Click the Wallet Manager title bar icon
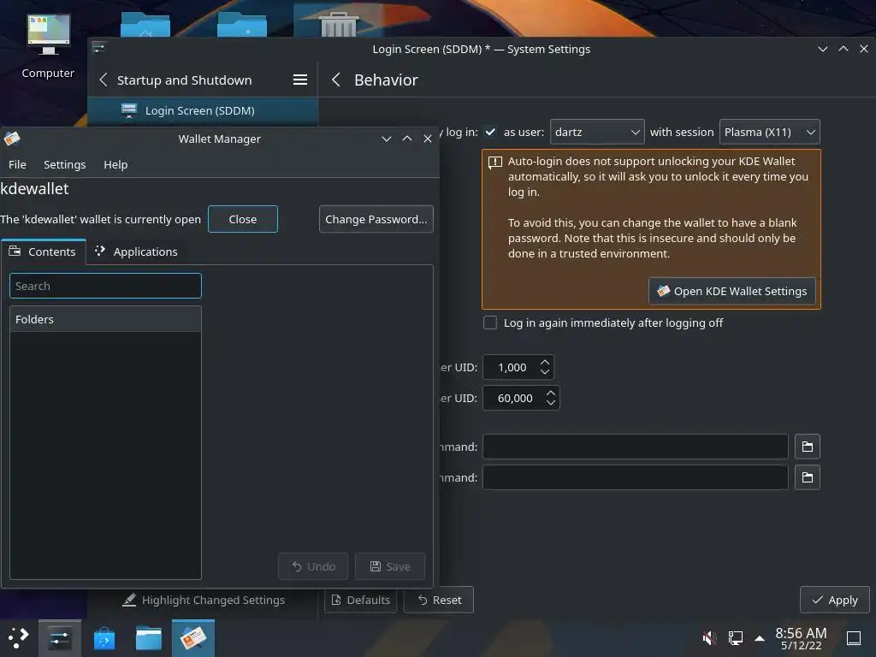This screenshot has height=657, width=876. click(x=12, y=138)
